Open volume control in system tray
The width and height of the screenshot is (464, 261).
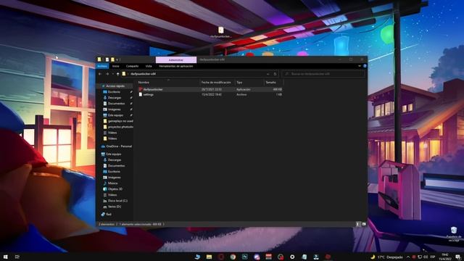(x=426, y=257)
